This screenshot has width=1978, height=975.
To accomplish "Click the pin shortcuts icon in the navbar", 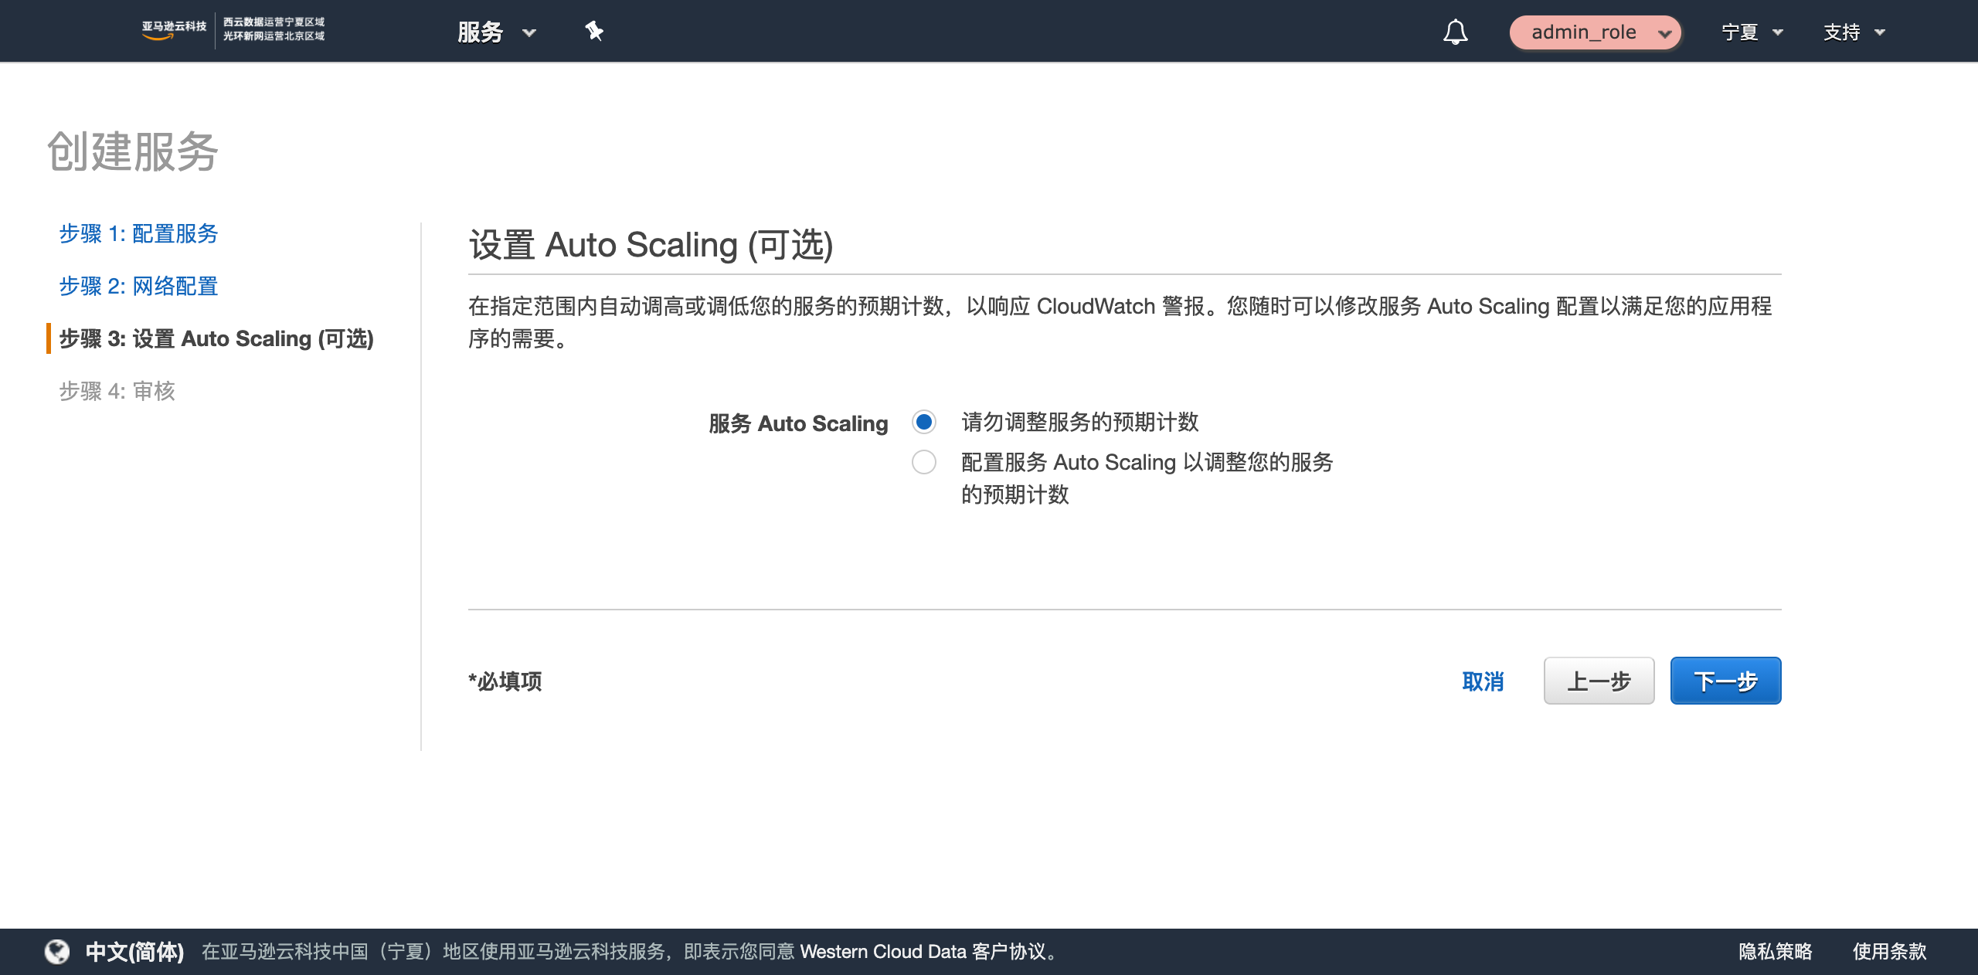I will (595, 32).
